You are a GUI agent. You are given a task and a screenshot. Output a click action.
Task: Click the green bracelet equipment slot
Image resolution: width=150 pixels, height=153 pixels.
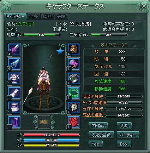pos(73,93)
